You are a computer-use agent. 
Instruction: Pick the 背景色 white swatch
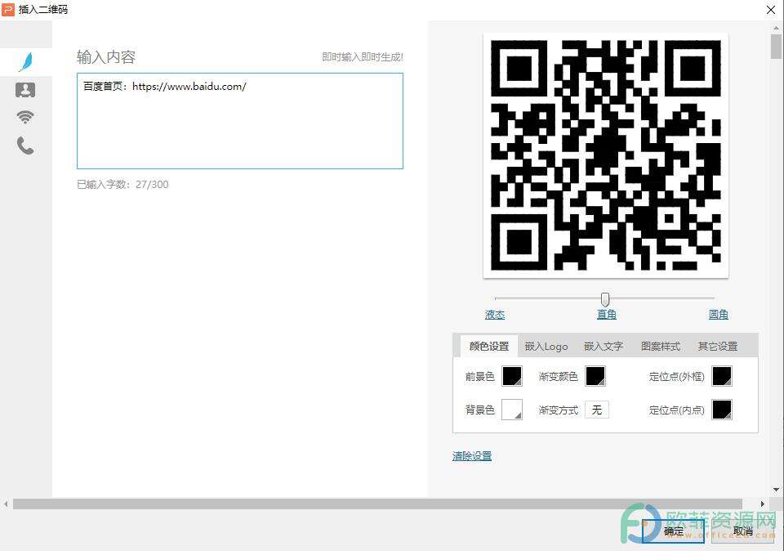[512, 410]
